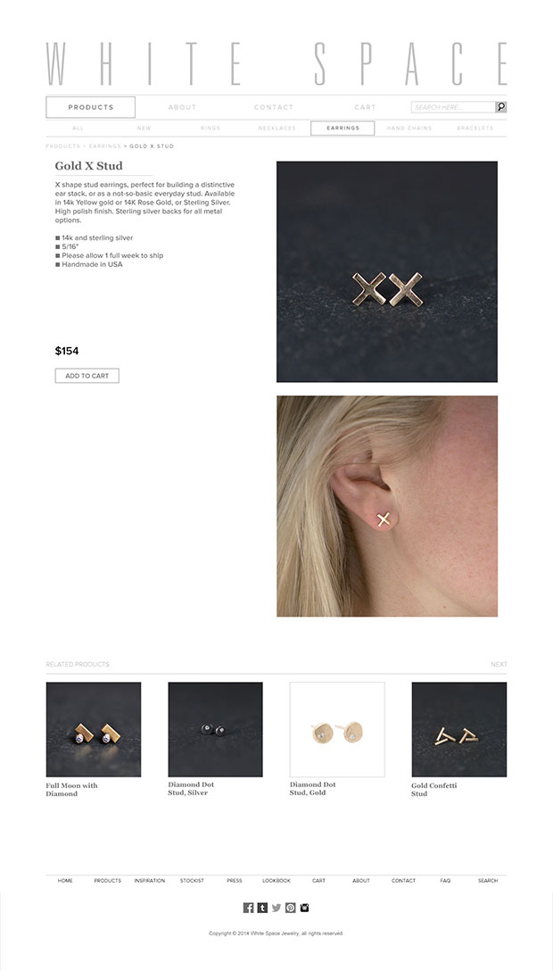
Task: Open Full Moon with Diamond thumbnail
Action: [94, 729]
